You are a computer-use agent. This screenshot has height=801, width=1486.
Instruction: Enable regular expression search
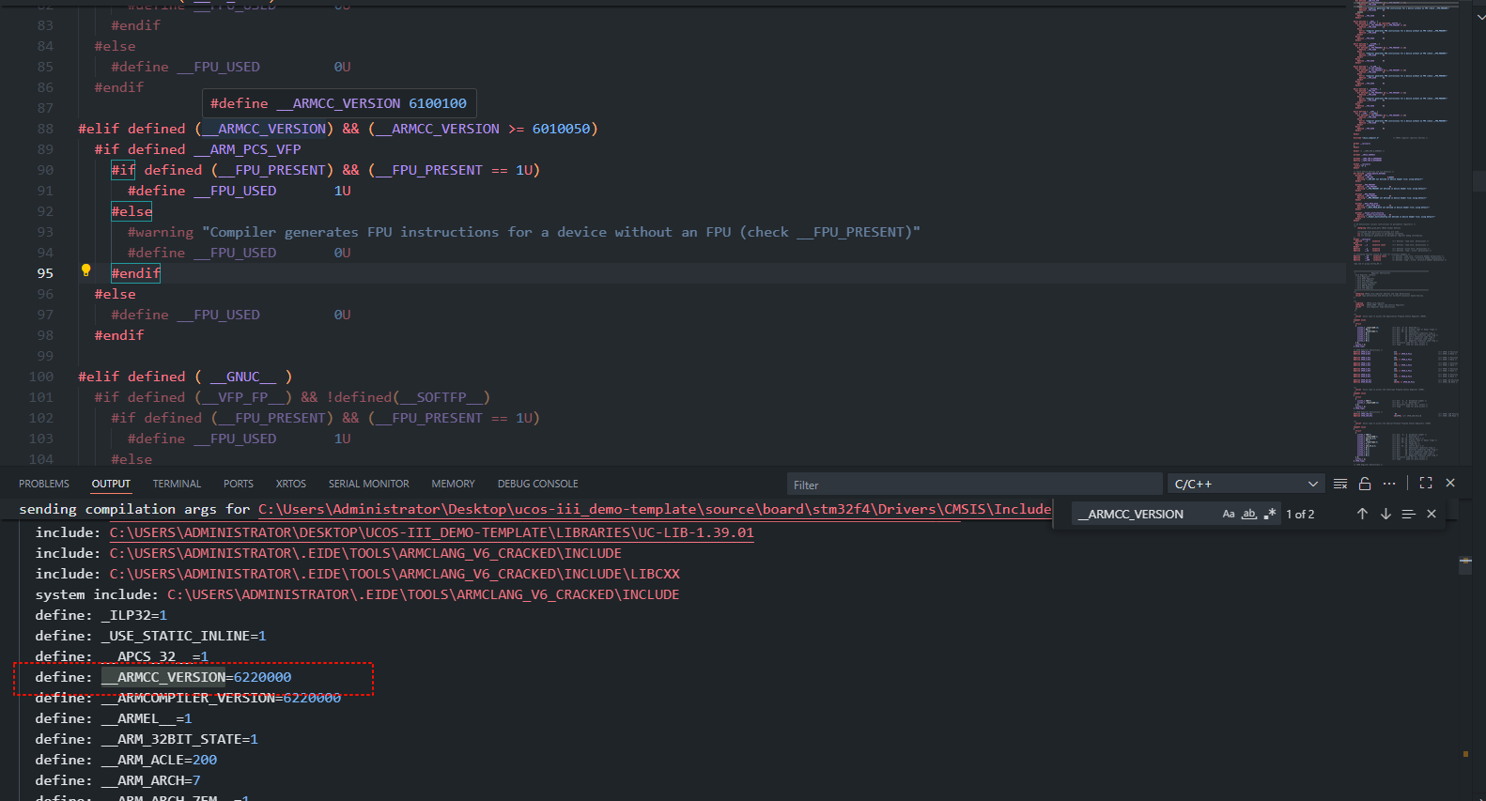pyautogui.click(x=1270, y=514)
